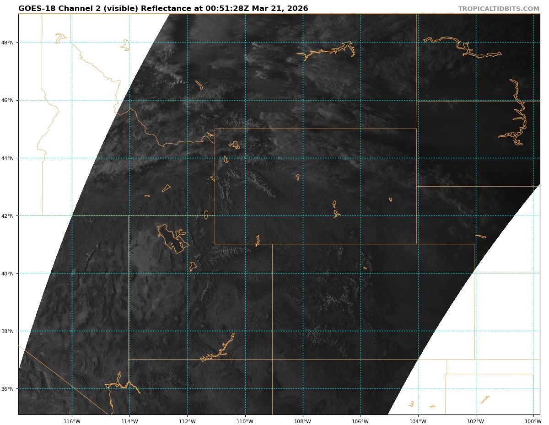
Task: Click the Yellowstone Lake outline
Action: point(235,145)
